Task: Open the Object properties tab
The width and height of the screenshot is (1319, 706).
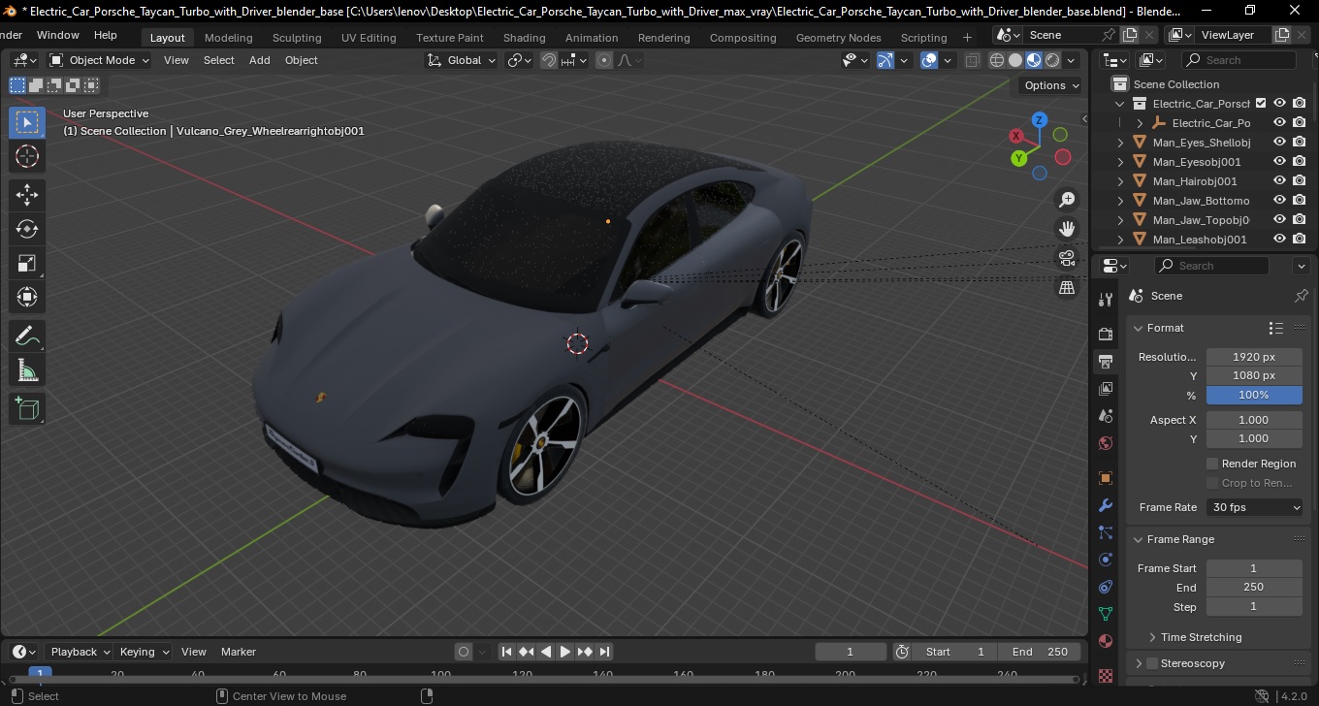Action: coord(1105,478)
